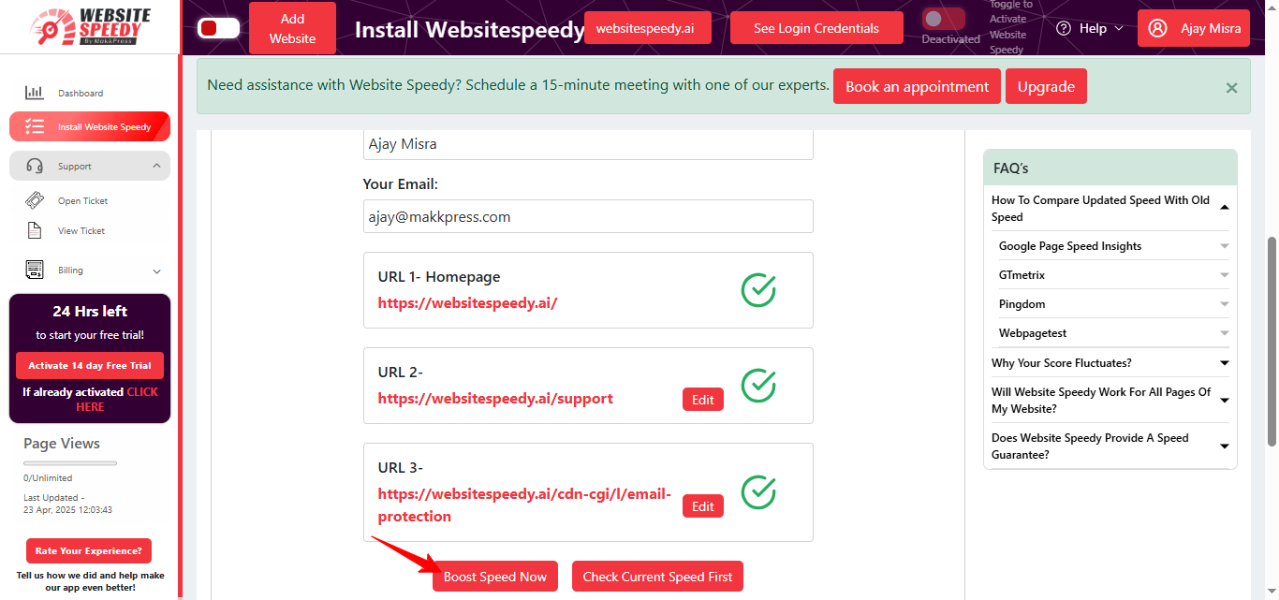This screenshot has height=600, width=1279.
Task: Click the View Ticket document icon
Action: 35,230
